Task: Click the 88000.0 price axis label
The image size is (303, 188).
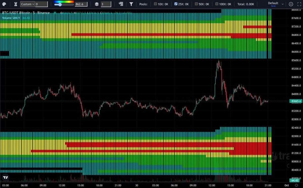Action: [296, 10]
